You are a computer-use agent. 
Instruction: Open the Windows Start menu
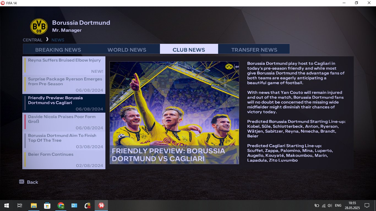click(x=7, y=206)
